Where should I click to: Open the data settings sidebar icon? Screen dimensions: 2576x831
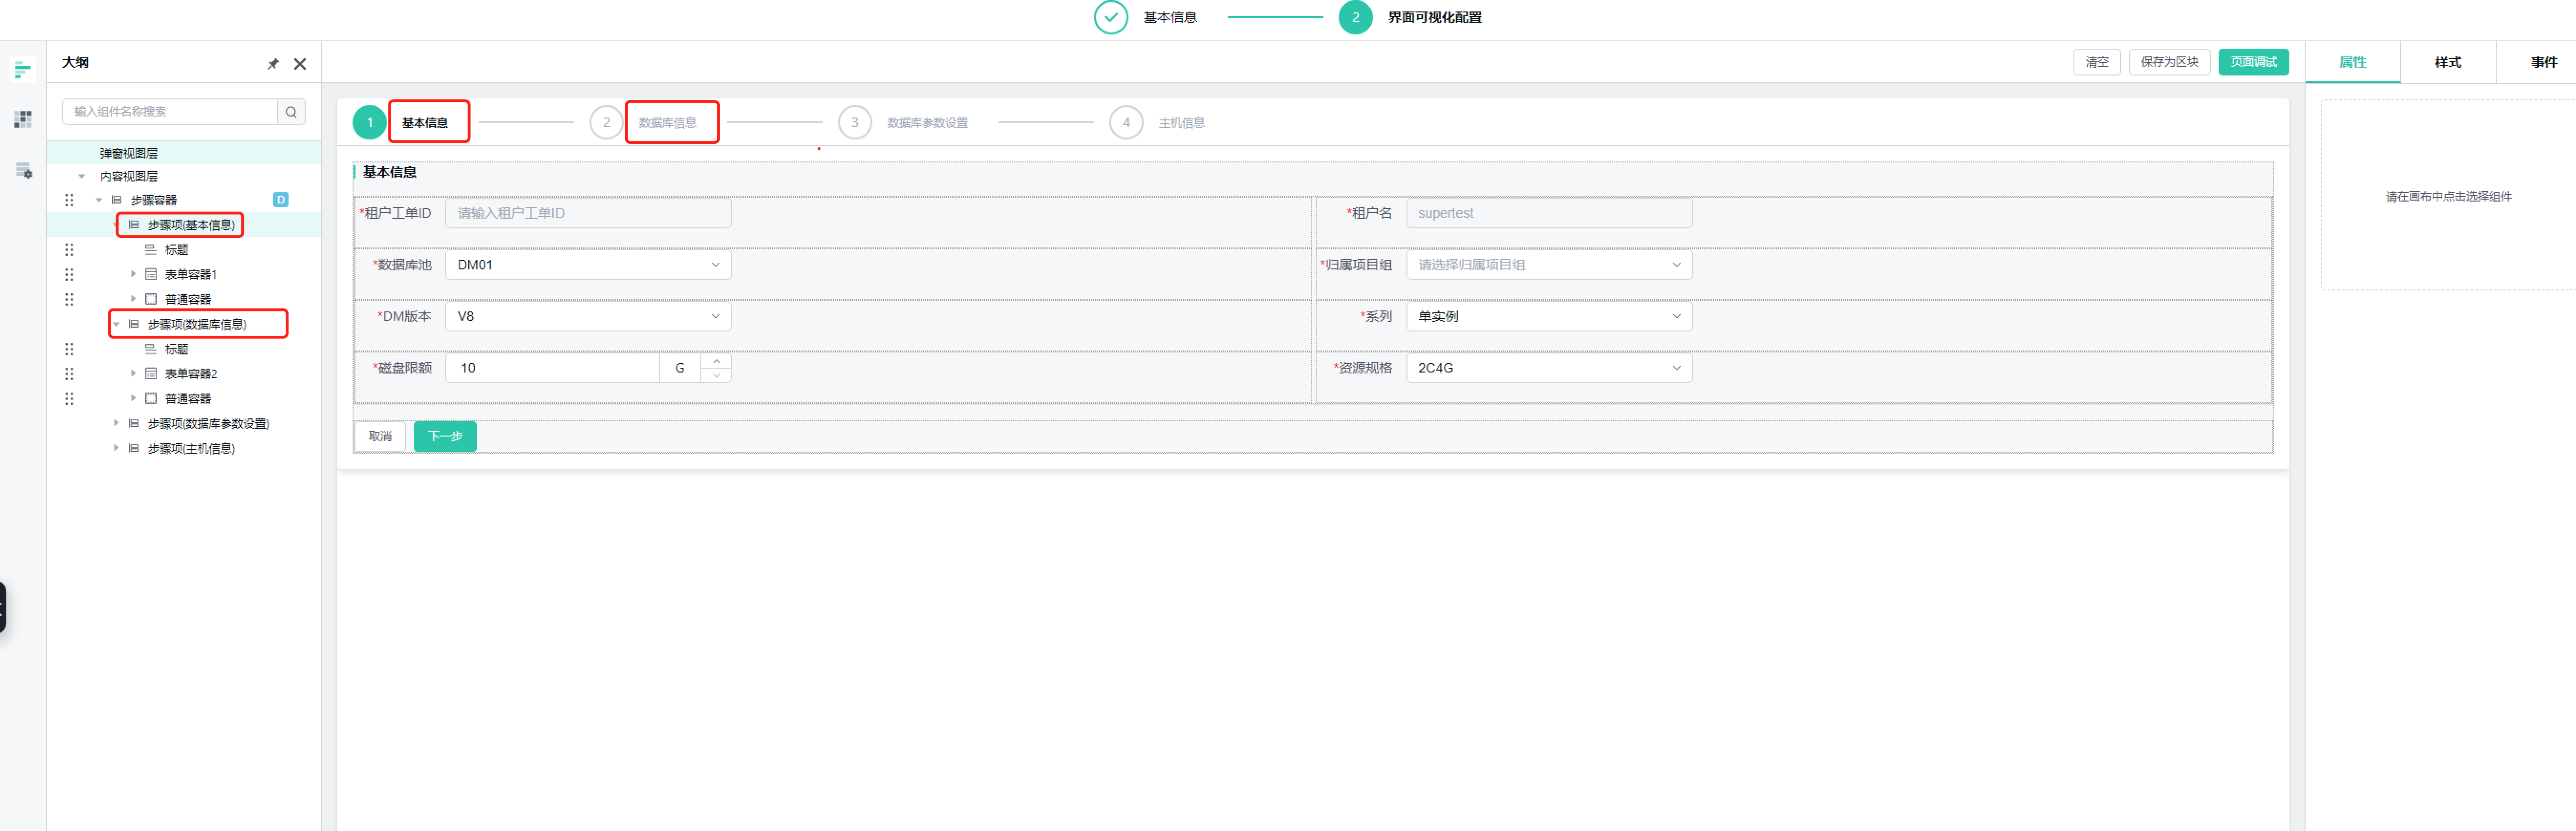[x=23, y=171]
